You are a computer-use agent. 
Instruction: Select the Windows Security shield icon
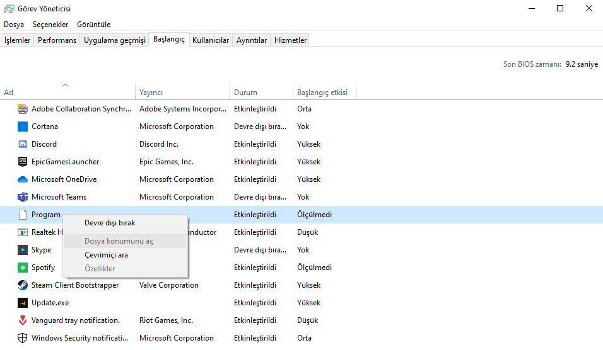pos(23,338)
